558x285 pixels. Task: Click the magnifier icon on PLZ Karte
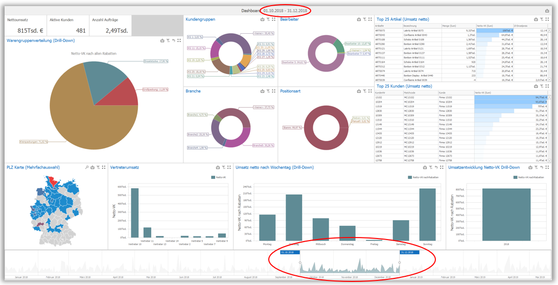tap(86, 167)
